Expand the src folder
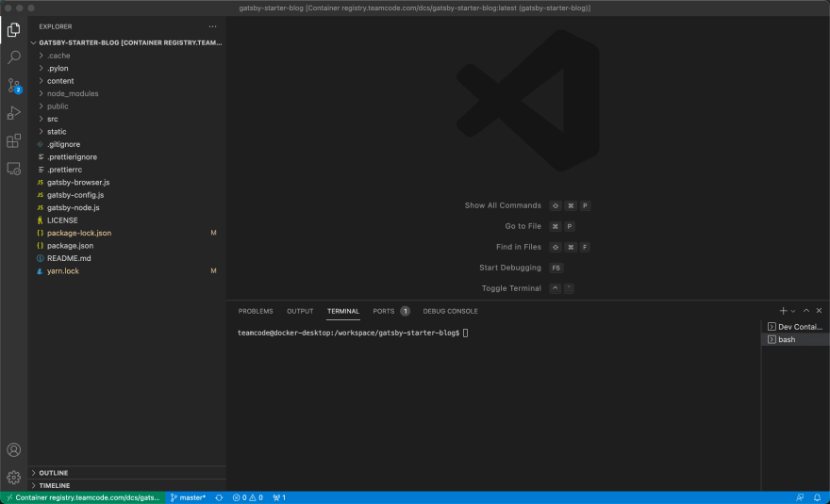Image resolution: width=830 pixels, height=504 pixels. [127, 119]
